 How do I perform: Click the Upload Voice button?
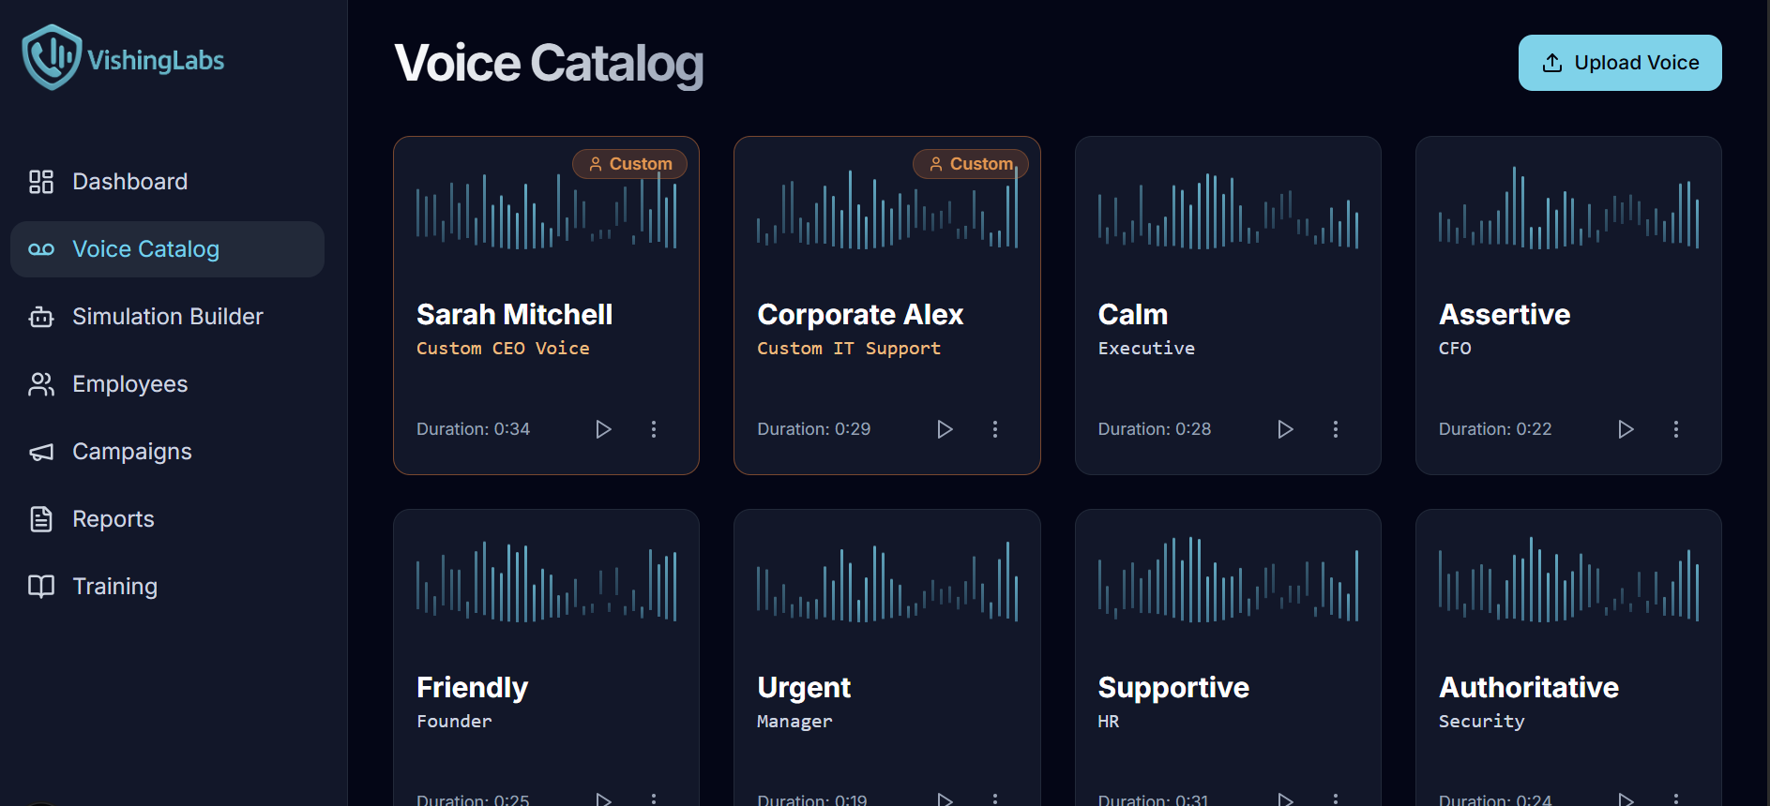[1620, 63]
